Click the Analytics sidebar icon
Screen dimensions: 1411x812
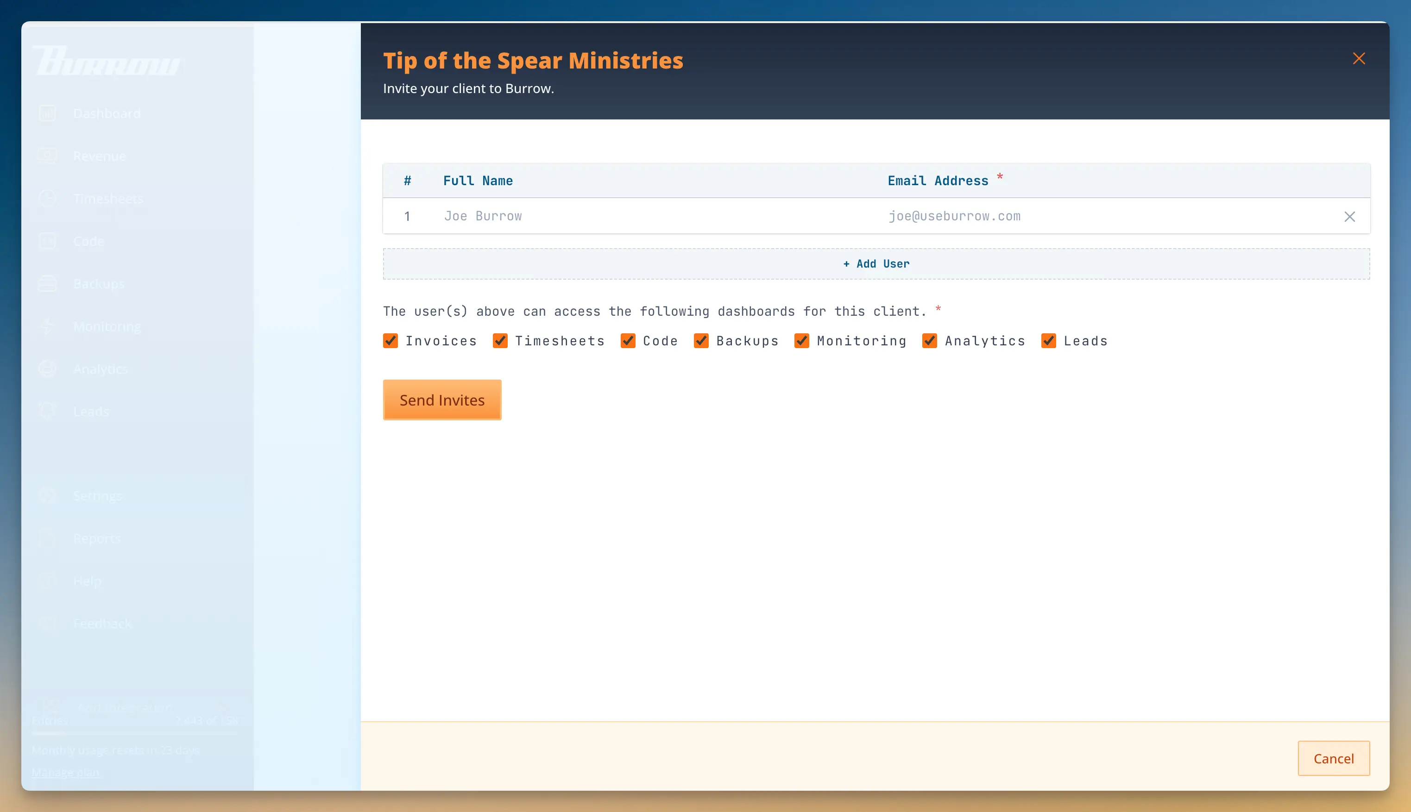(x=47, y=369)
